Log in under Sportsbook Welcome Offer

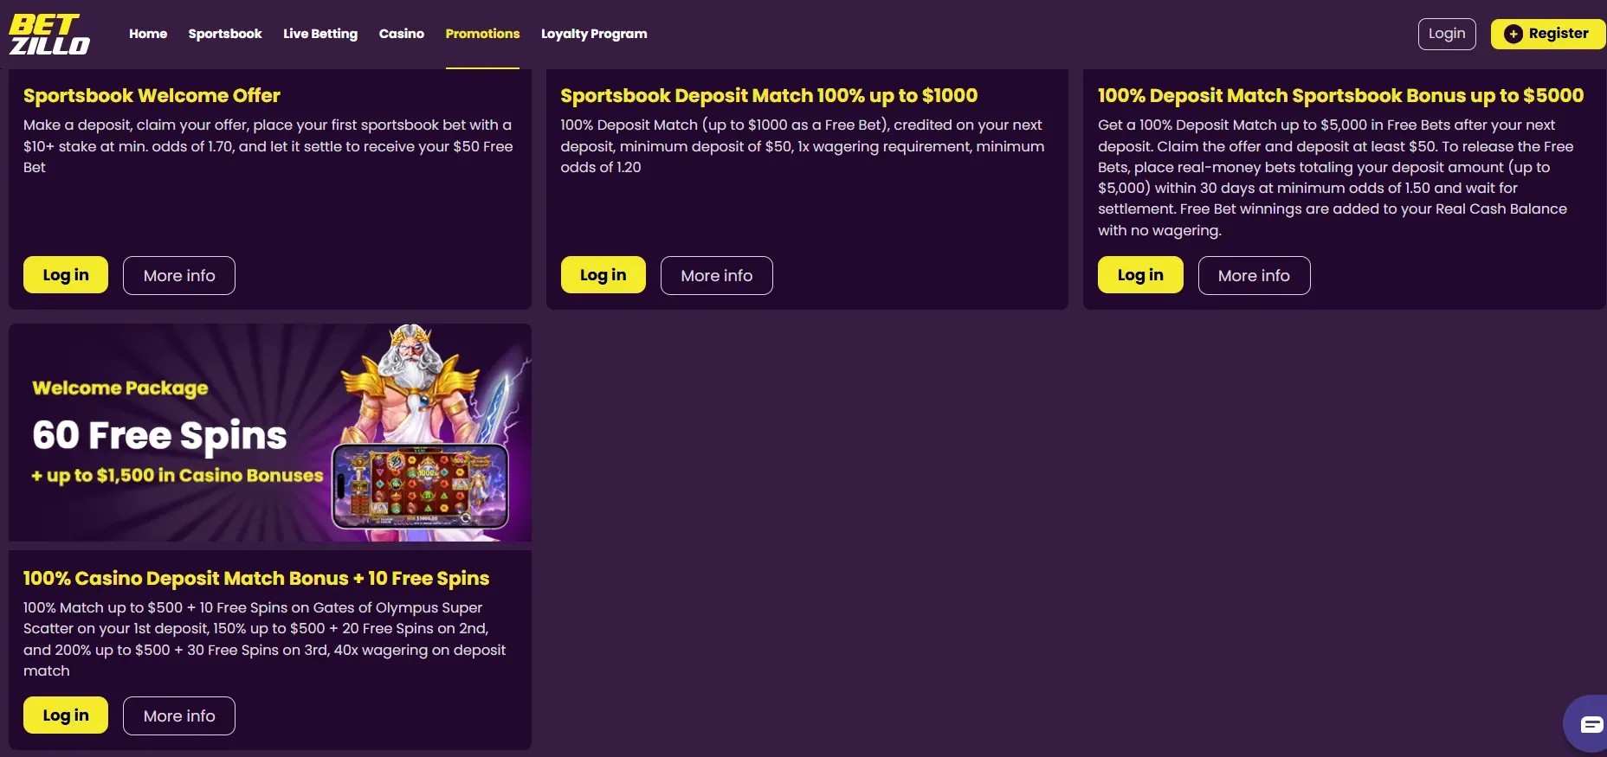pos(66,275)
